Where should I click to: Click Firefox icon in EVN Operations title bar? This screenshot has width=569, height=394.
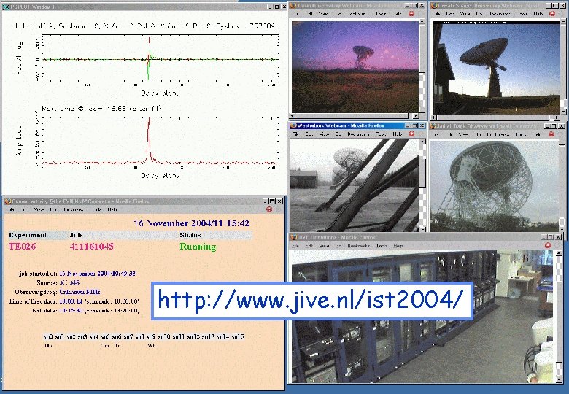coord(294,237)
